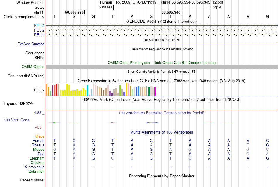Click the 'Click to complement -->' label

coord(24,17)
